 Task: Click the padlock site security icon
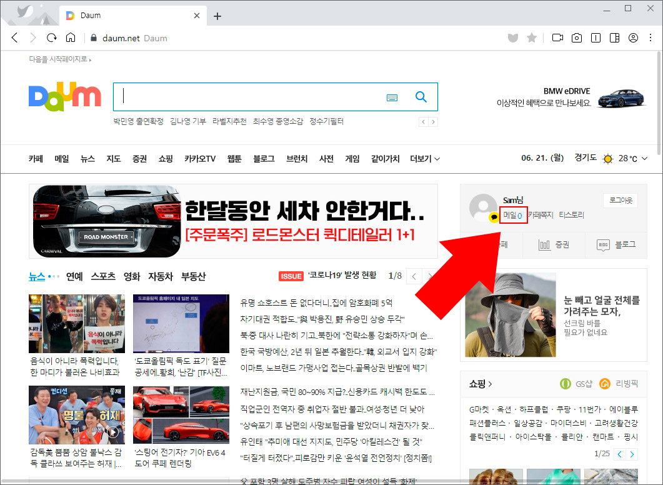[x=94, y=38]
